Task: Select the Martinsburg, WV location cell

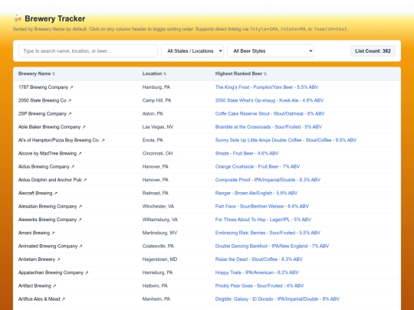Action: coord(159,233)
